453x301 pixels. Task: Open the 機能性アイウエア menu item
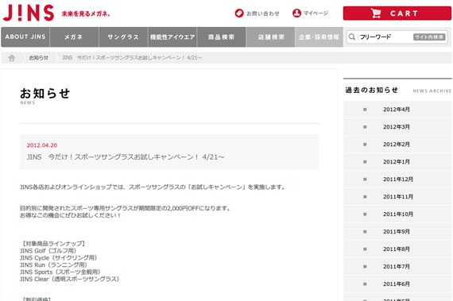[x=172, y=37]
